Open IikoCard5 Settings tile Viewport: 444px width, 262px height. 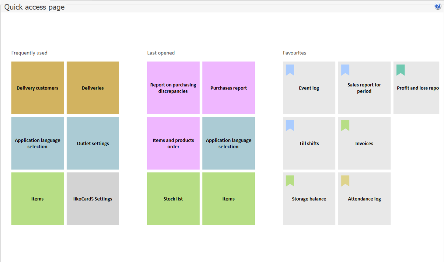pyautogui.click(x=93, y=199)
